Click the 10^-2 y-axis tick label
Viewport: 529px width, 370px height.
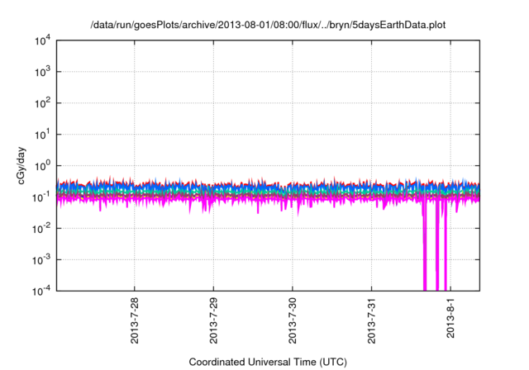pyautogui.click(x=41, y=229)
